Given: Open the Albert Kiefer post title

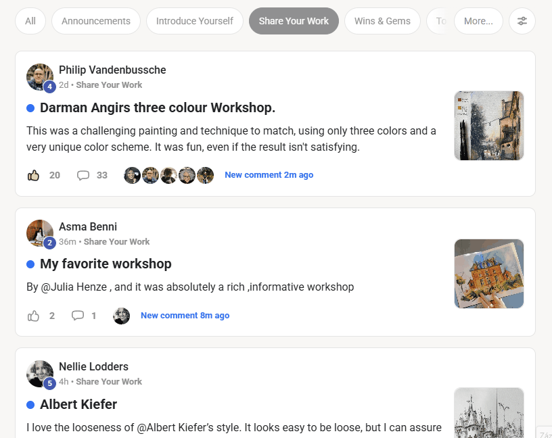Looking at the screenshot, I should 78,404.
